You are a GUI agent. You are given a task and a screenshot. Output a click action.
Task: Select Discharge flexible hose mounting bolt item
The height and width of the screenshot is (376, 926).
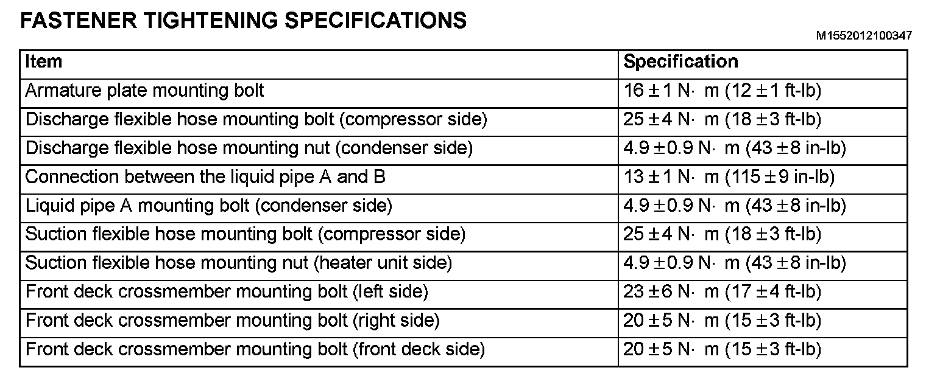click(256, 119)
